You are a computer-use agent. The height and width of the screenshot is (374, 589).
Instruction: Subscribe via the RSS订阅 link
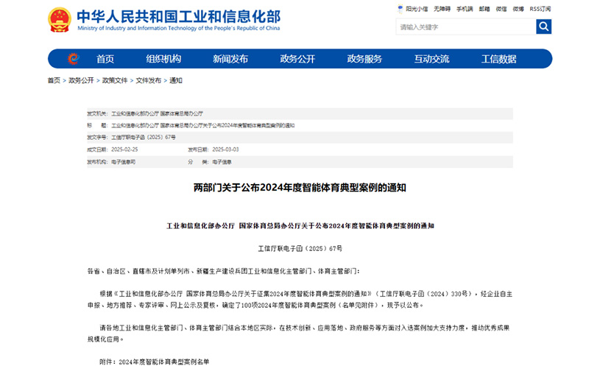[540, 9]
